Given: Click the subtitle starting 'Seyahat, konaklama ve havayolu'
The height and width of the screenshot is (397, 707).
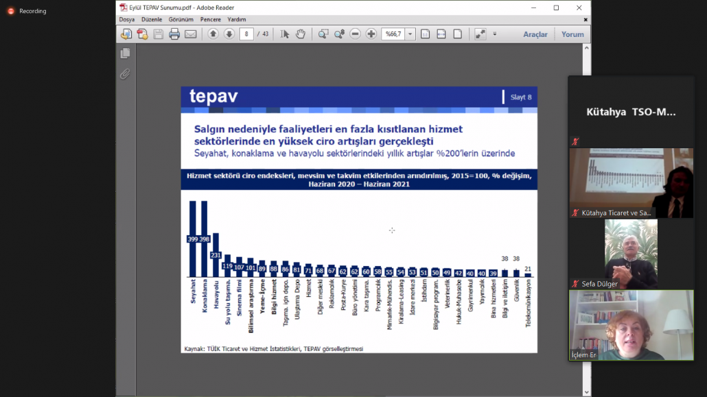Looking at the screenshot, I should click(354, 154).
